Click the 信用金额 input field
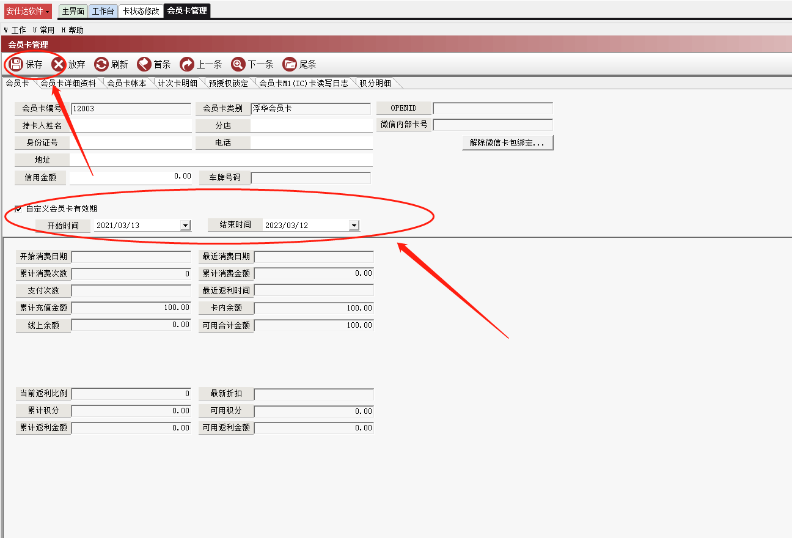Screen dimensions: 792x538 tap(131, 177)
